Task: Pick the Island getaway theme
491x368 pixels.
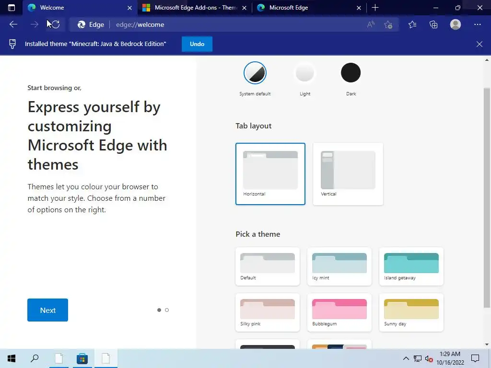Action: point(411,266)
